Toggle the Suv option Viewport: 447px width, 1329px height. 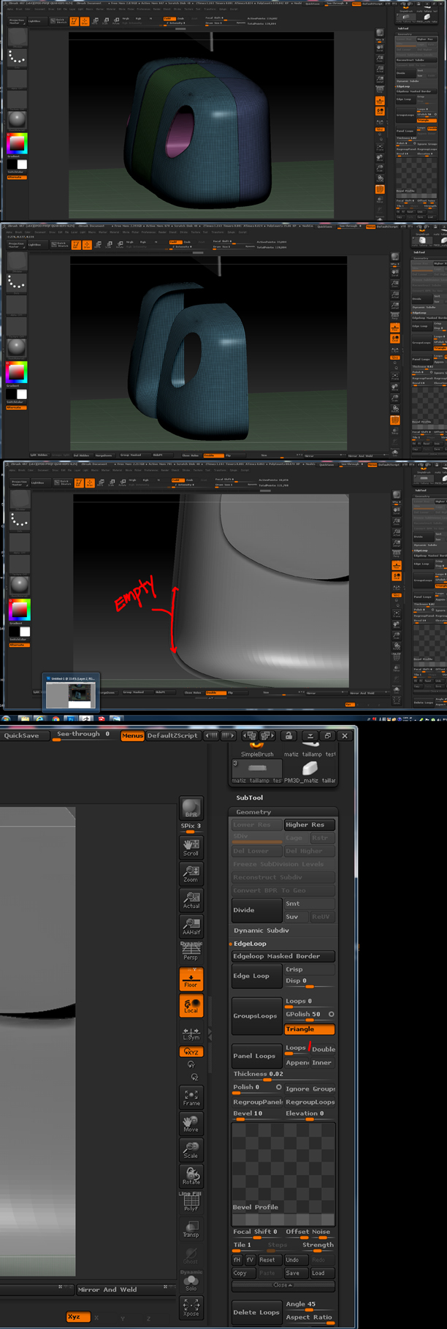click(297, 917)
